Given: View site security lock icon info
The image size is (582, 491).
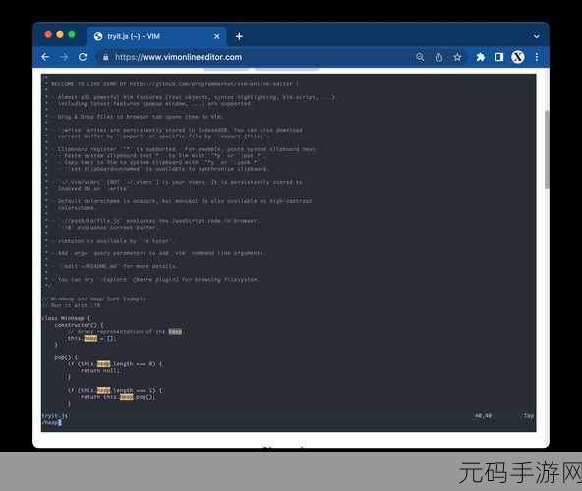Looking at the screenshot, I should pyautogui.click(x=106, y=57).
